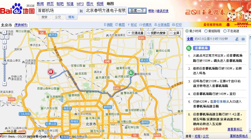
Task: Open the MP3 link
Action: [x=80, y=4]
